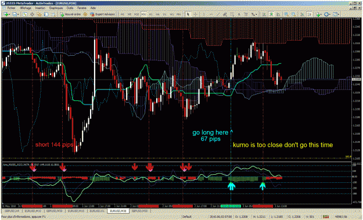Switch chart to line chart mode

point(278,15)
